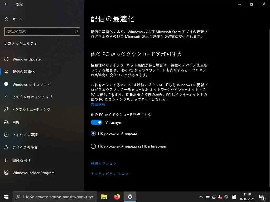Select ПК у локальній мережі та ПК в Інтернеті
Image resolution: width=270 pixels, height=202 pixels.
[93, 146]
